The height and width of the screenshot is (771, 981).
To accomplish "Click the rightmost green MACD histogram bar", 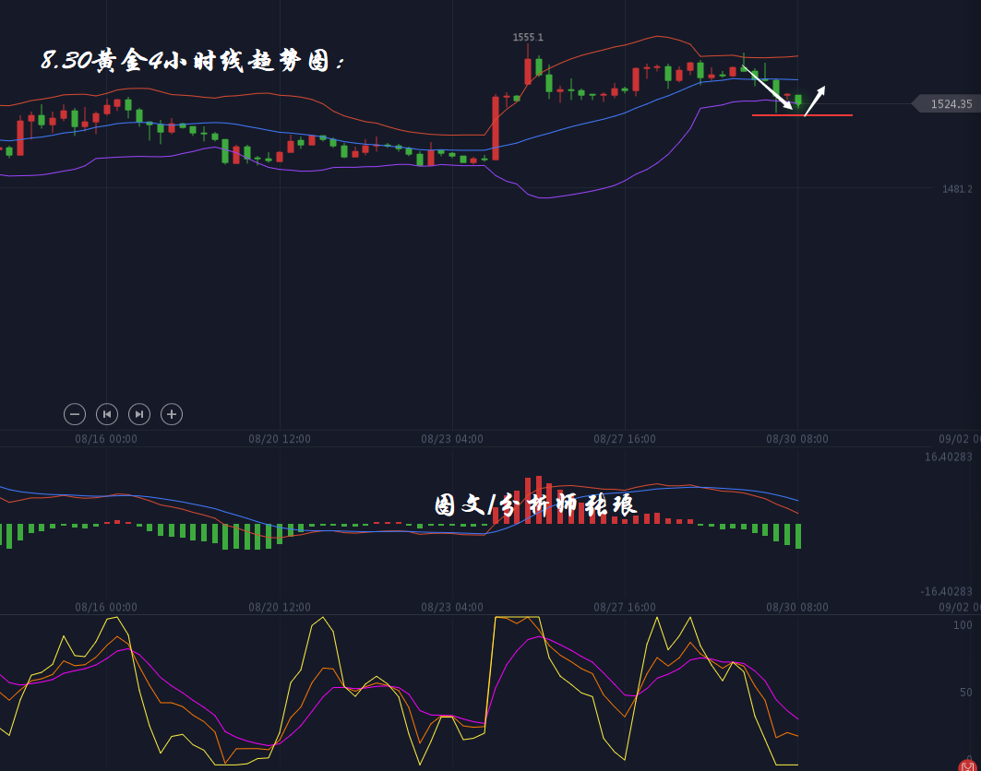I will (798, 536).
